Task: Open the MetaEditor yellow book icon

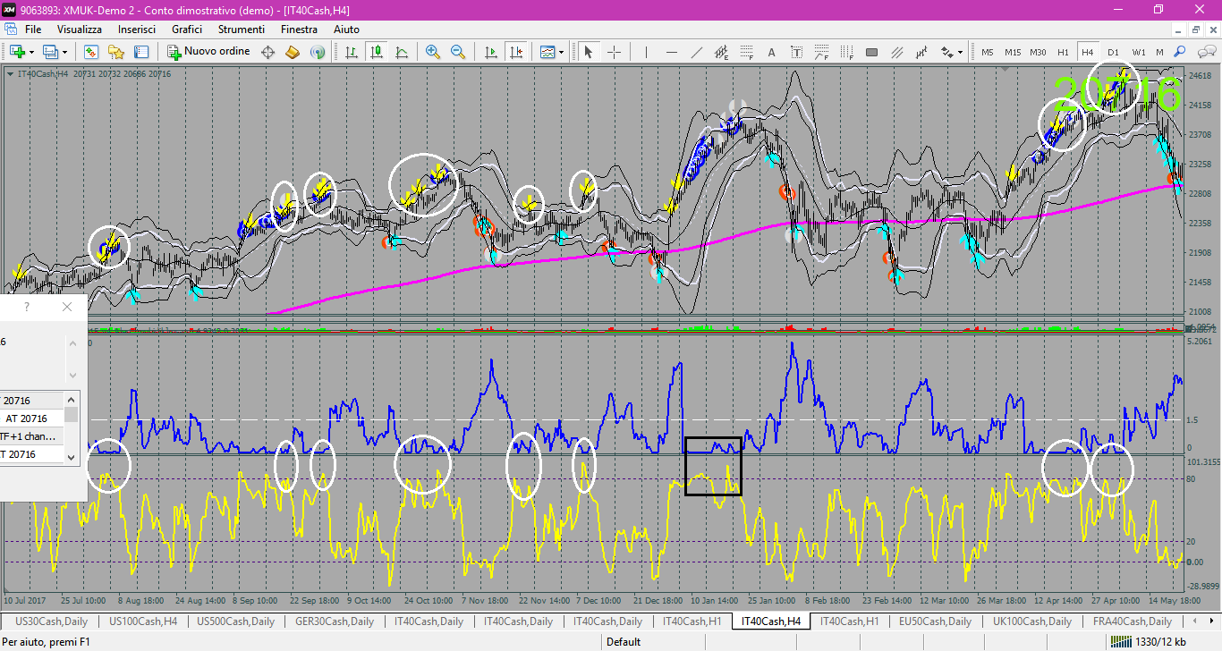Action: tap(293, 52)
